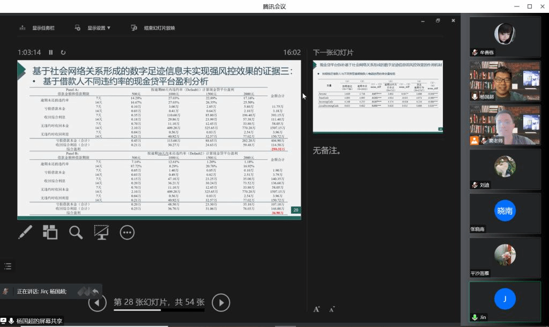
Task: Click the magnifier zoom into slide icon
Action: (x=76, y=232)
